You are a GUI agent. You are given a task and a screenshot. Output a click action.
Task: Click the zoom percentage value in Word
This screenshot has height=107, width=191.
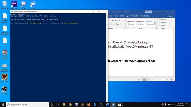[171, 80]
